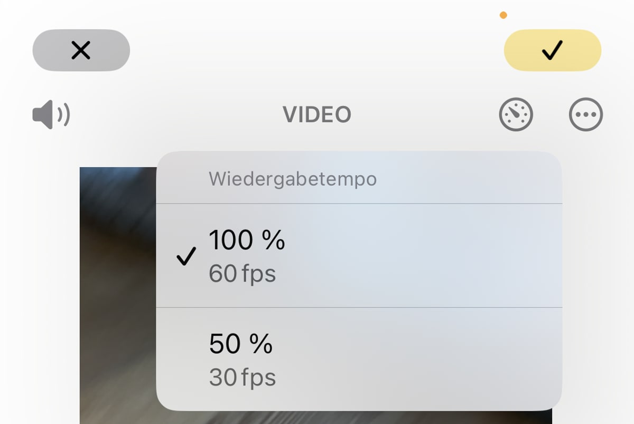
Task: Open playback speed settings via the speedometer icon
Action: click(515, 114)
